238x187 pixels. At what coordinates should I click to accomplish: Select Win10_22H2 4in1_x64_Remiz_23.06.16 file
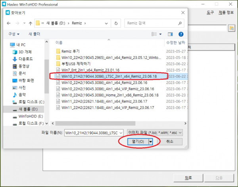102,82
